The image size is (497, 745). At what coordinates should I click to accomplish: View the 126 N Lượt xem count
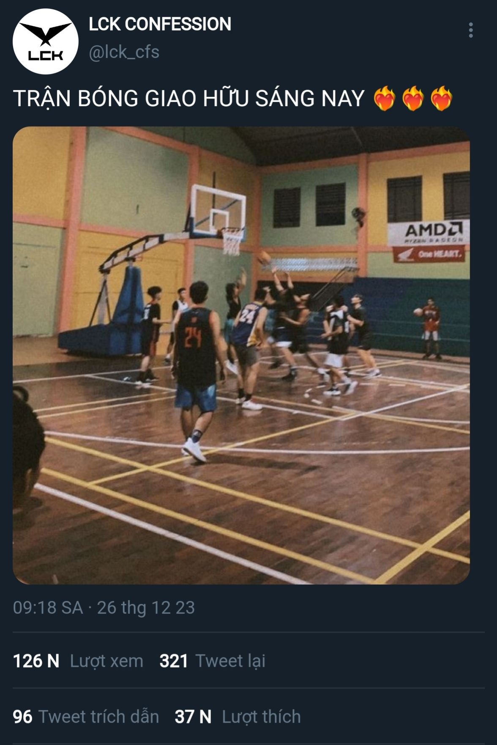point(78,661)
